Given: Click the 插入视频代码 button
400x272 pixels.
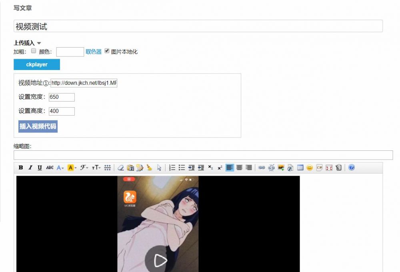Looking at the screenshot, I should 38,126.
